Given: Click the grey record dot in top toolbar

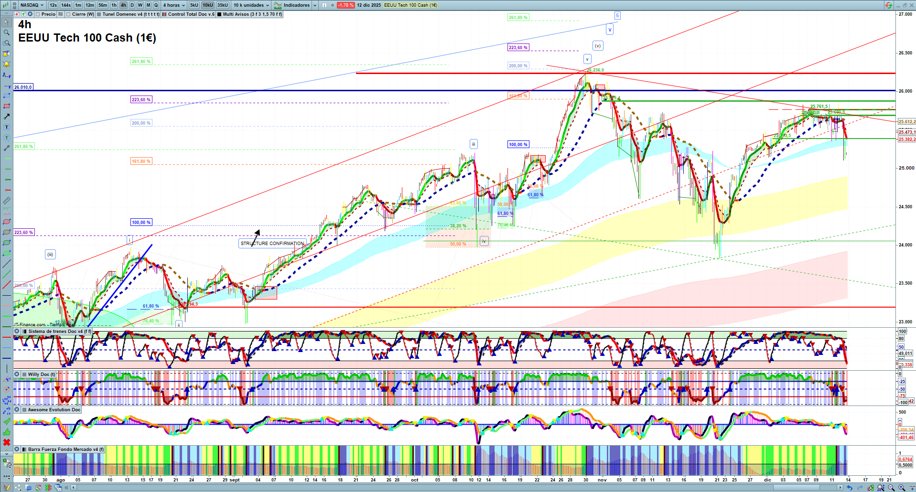Looking at the screenshot, I should (333, 5).
